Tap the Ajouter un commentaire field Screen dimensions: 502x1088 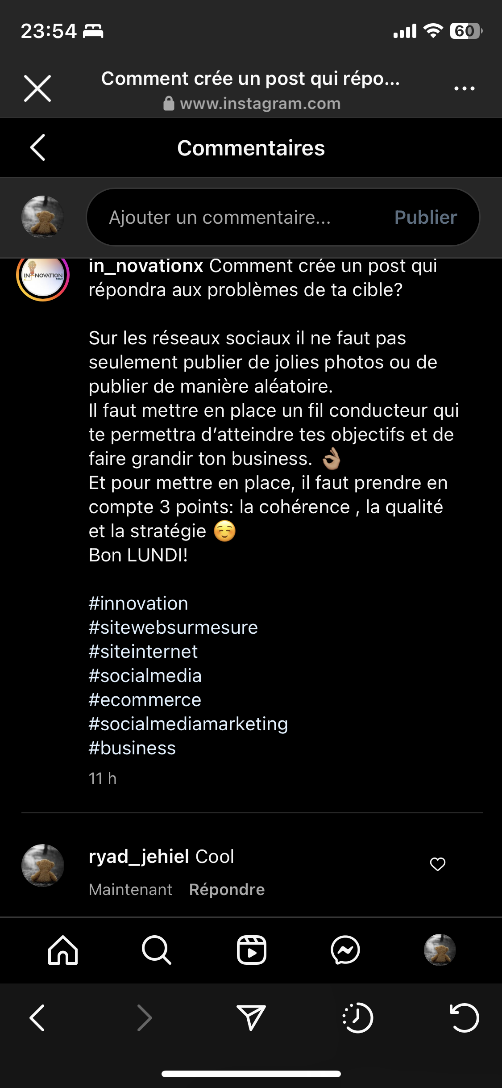coord(241,218)
